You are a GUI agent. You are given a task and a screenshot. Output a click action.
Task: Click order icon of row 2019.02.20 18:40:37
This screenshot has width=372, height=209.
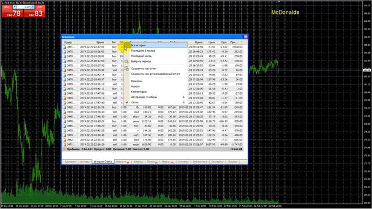(x=65, y=80)
